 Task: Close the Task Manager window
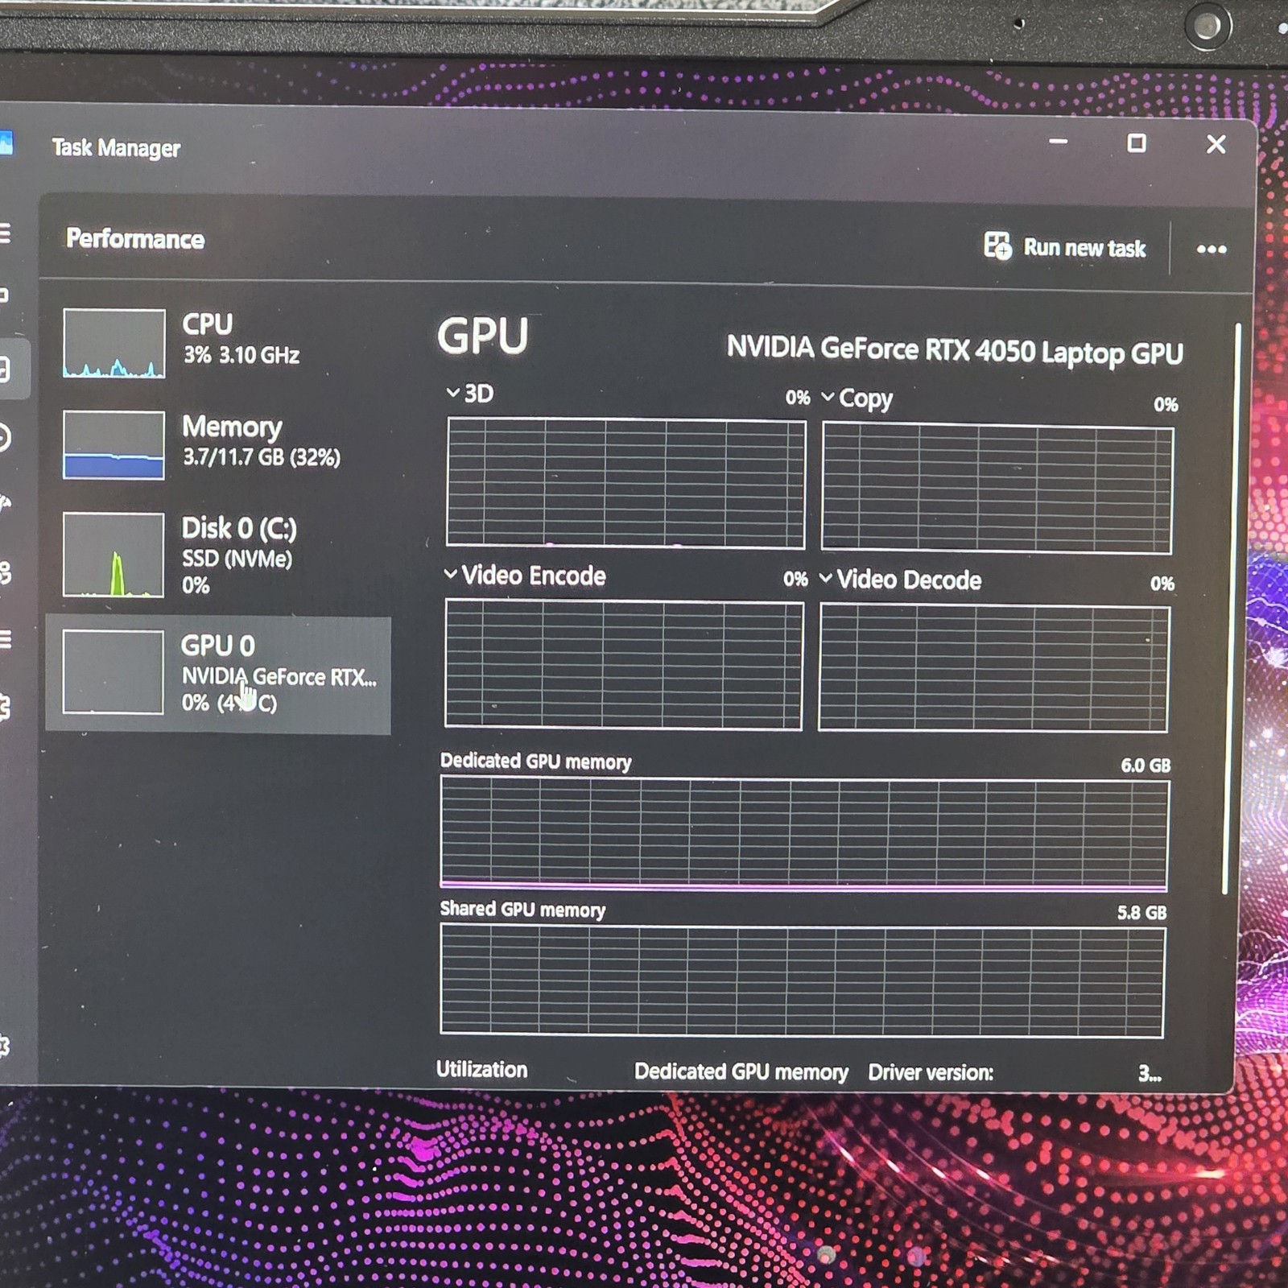click(x=1216, y=144)
